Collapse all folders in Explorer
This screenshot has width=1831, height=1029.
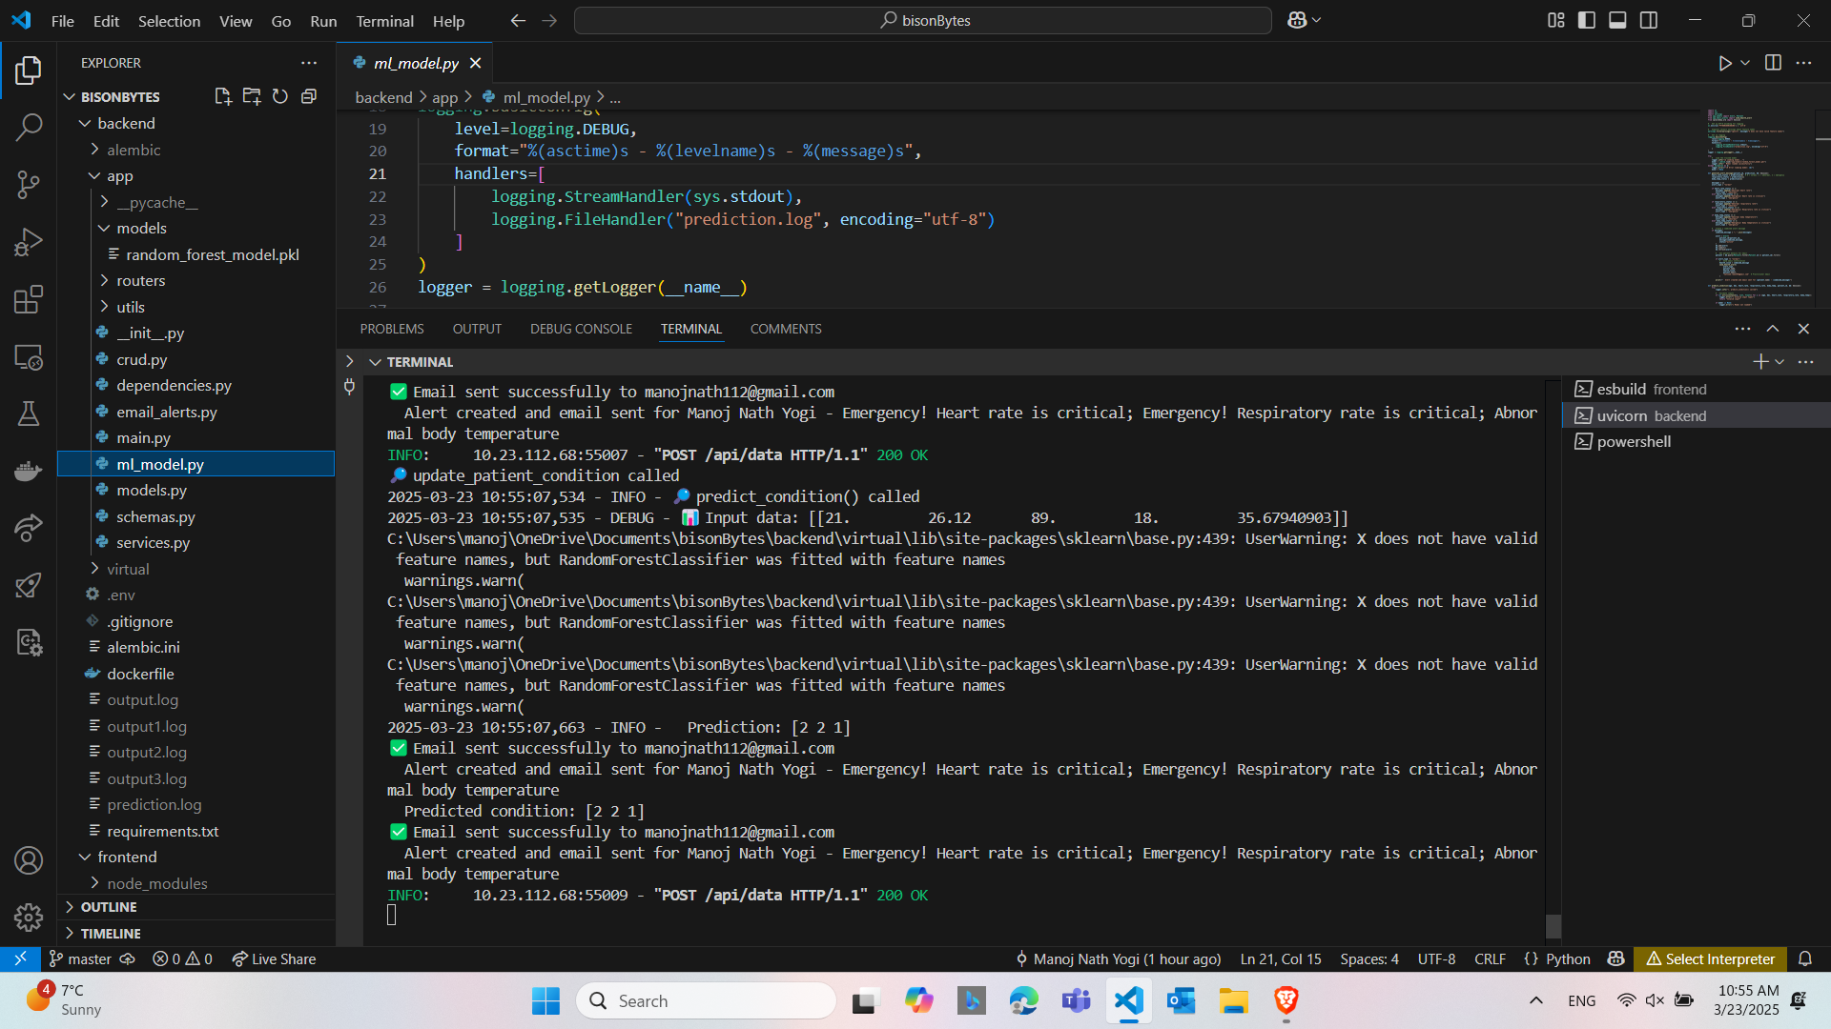click(x=308, y=96)
